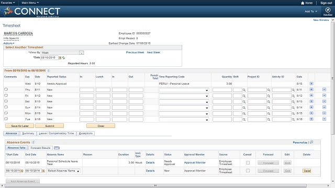Look up Project ID for Fri 8/12 row

(269, 96)
